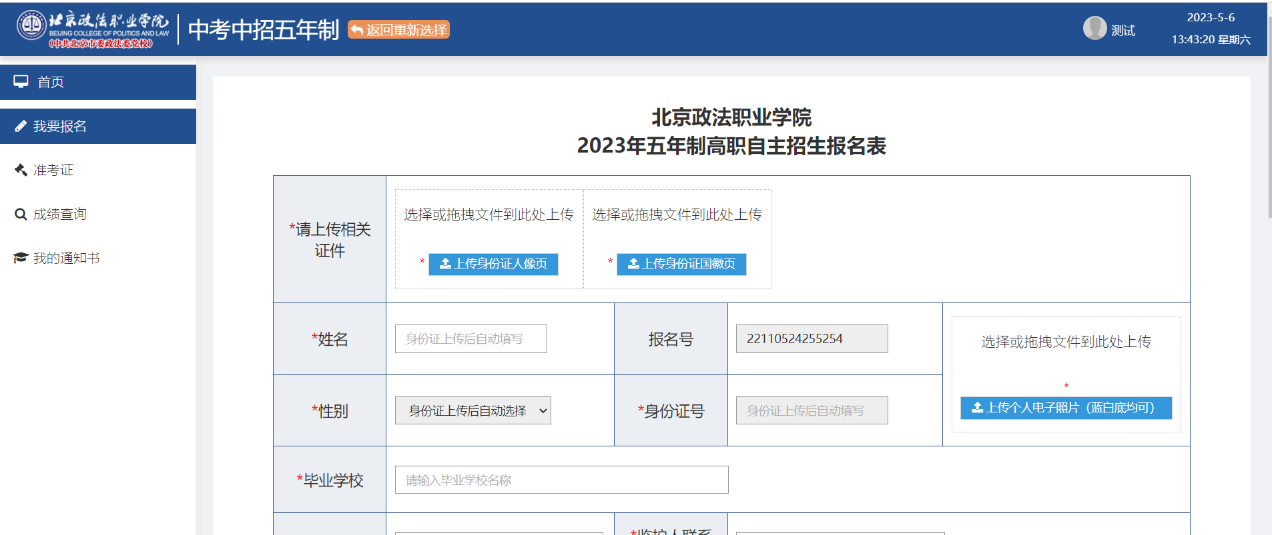
Task: Click the magnifier icon beside 成绩查询
Action: [x=21, y=215]
